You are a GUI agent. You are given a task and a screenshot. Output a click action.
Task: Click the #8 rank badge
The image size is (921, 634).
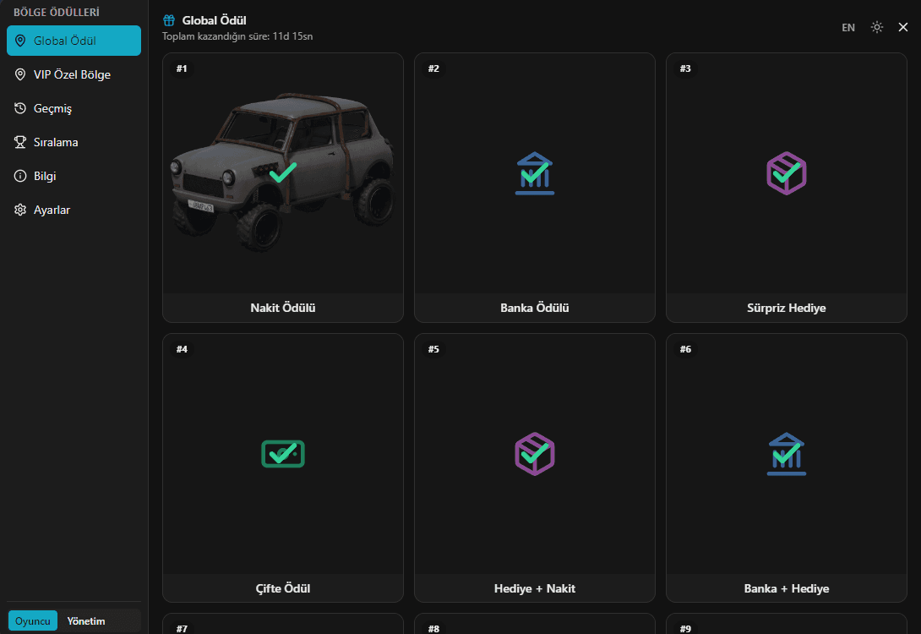point(433,628)
